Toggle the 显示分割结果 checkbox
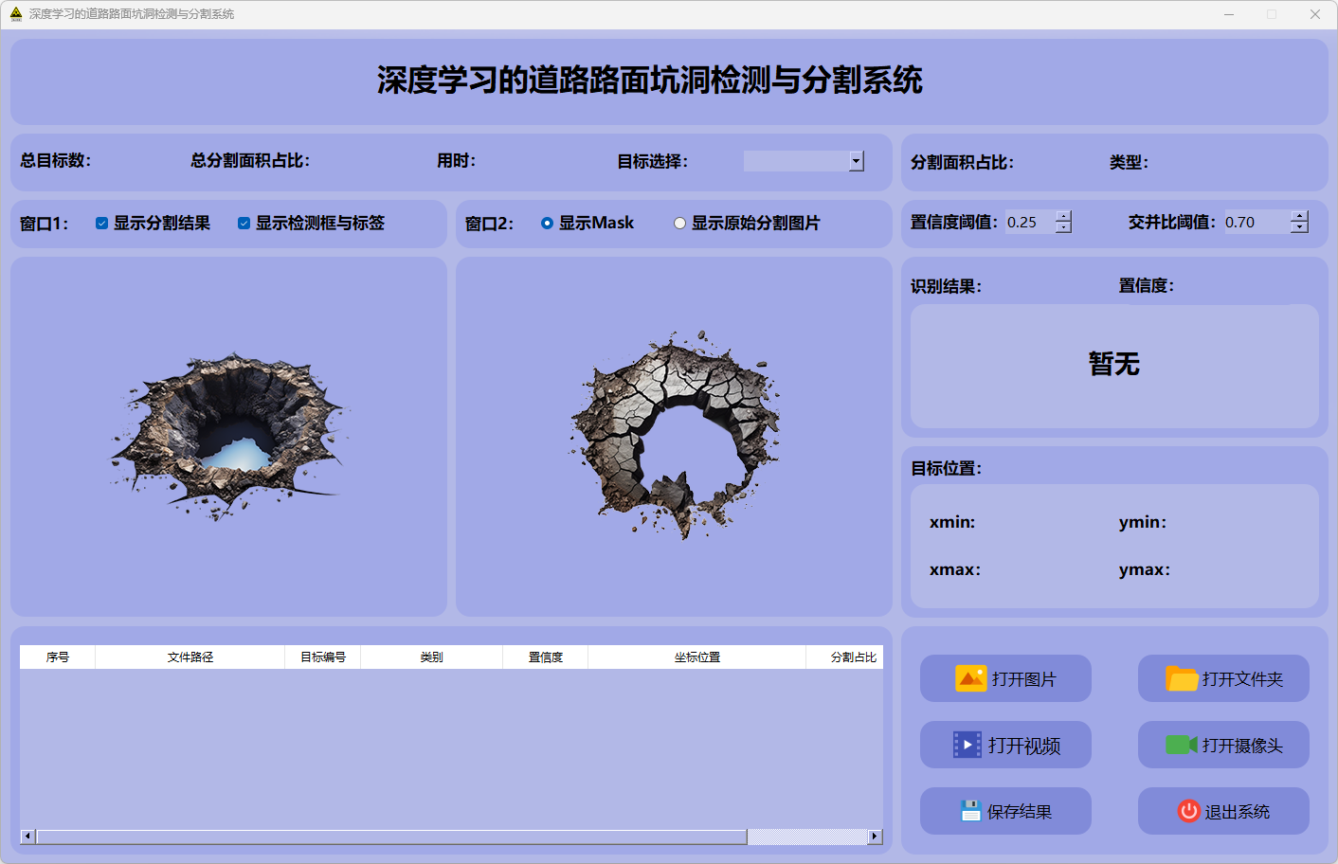 click(x=101, y=224)
